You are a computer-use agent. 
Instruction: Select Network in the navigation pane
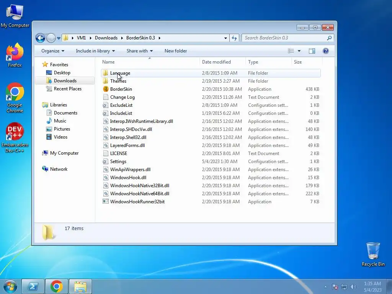[59, 169]
